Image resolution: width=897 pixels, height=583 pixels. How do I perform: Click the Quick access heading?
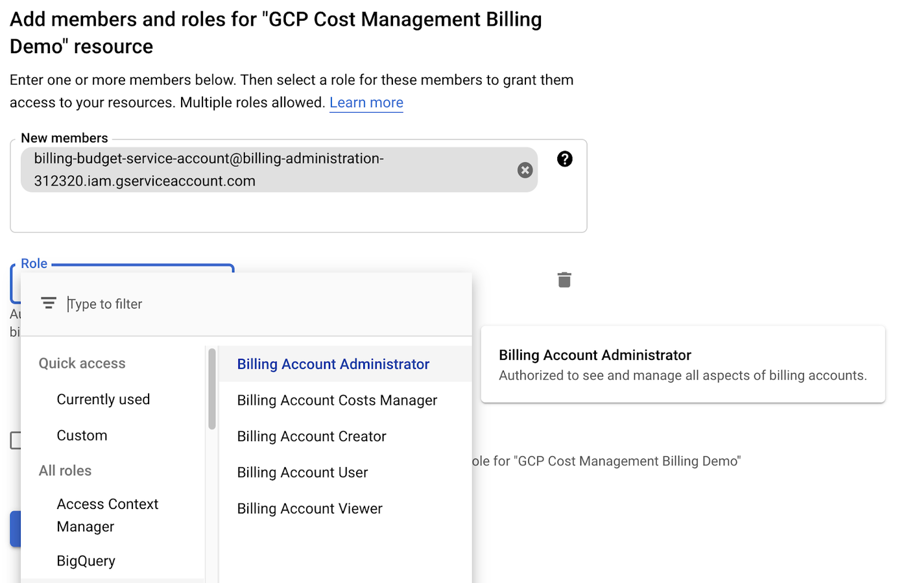click(x=82, y=363)
